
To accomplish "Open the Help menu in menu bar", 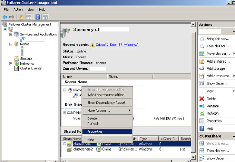I will coord(42,10).
